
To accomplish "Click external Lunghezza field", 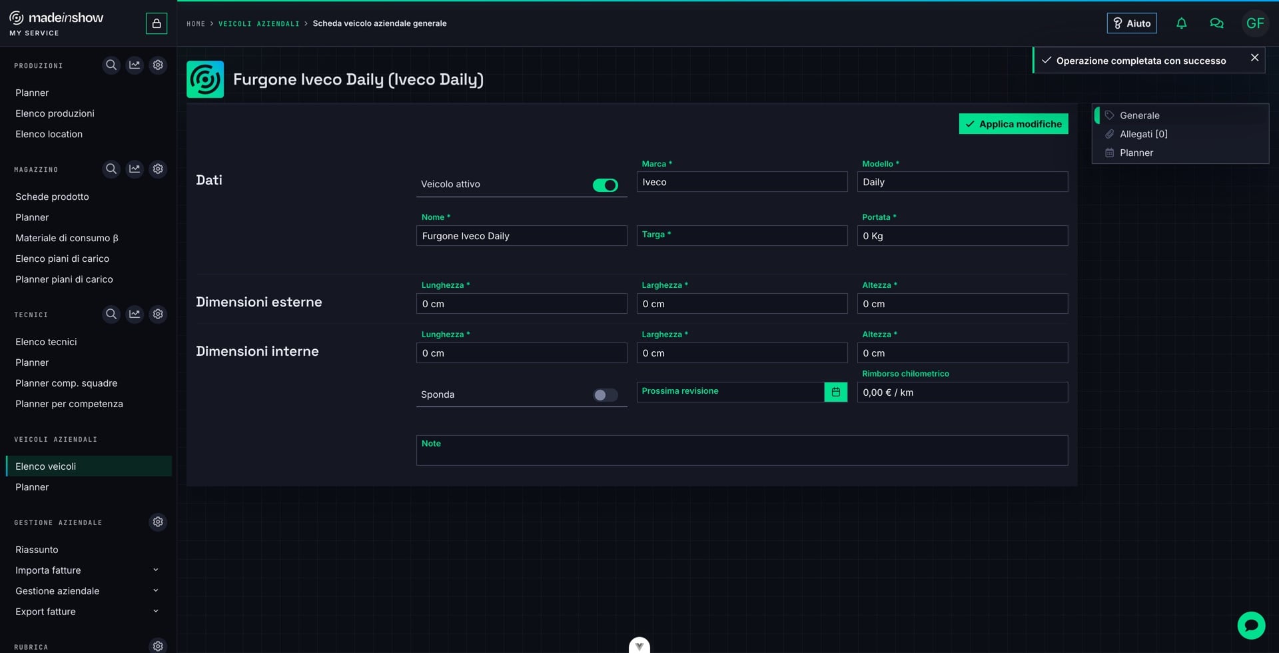I will (x=522, y=304).
